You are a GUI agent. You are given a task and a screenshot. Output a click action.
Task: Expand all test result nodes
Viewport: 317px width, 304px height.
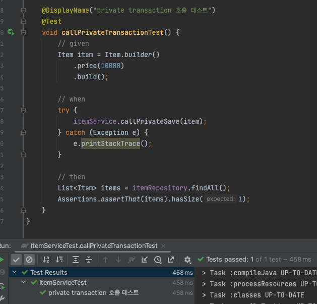(76, 260)
